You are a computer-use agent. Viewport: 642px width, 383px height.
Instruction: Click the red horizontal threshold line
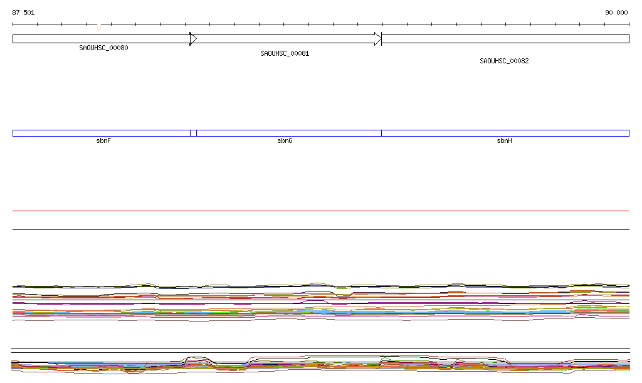click(320, 211)
